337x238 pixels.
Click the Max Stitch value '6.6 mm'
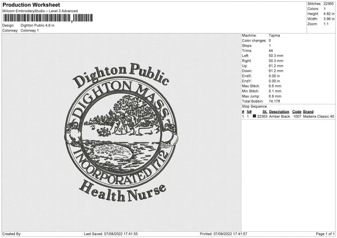(x=275, y=86)
